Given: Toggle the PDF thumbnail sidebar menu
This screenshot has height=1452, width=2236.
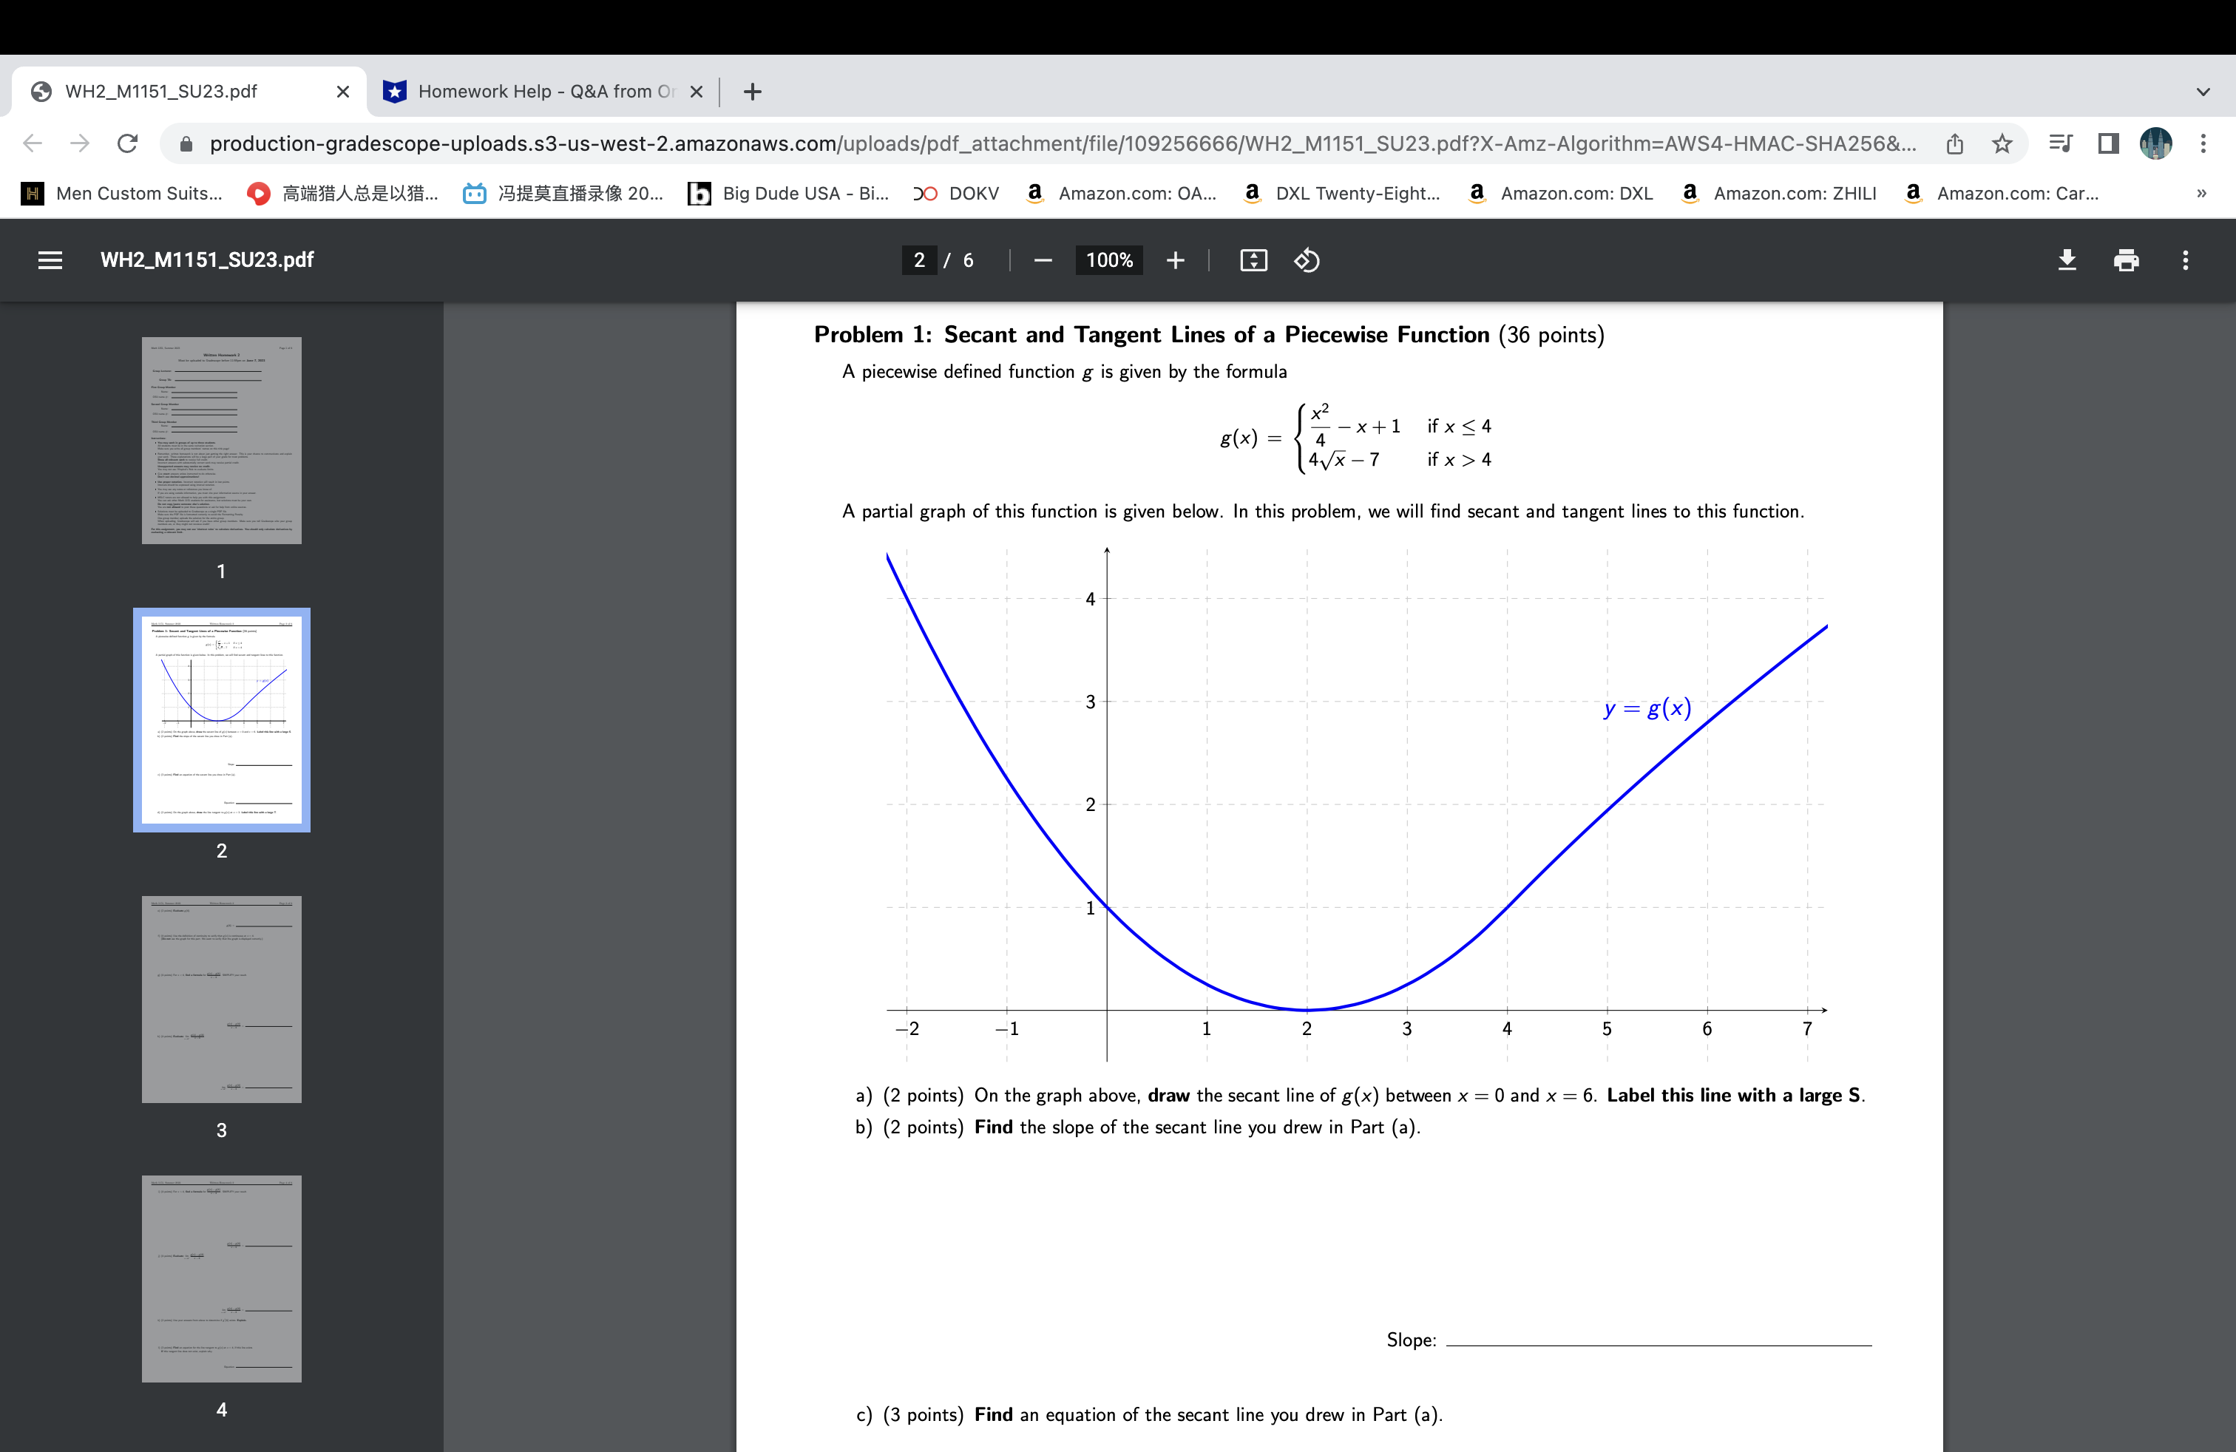Looking at the screenshot, I should [50, 260].
